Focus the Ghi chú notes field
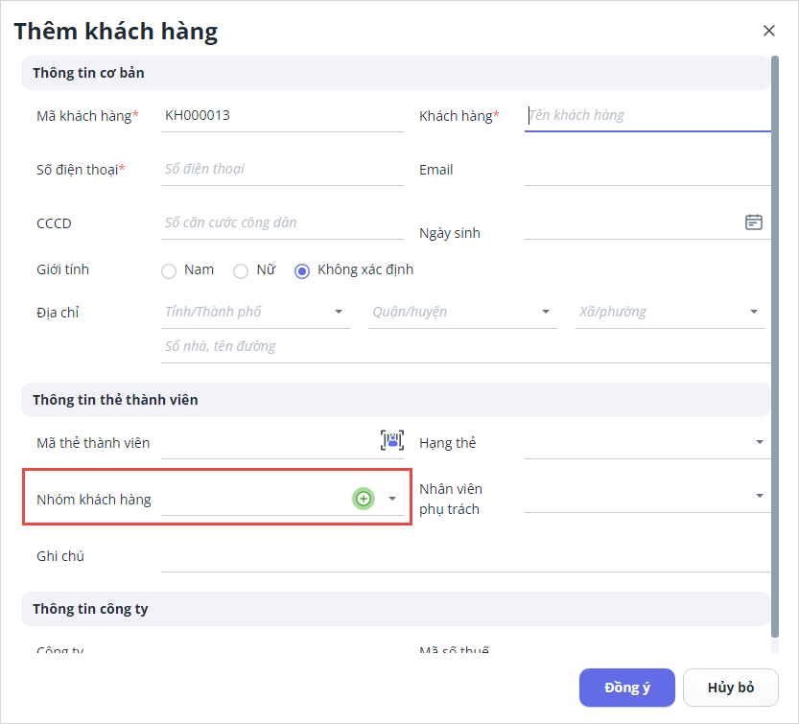Viewport: 799px width, 724px height. [x=465, y=556]
